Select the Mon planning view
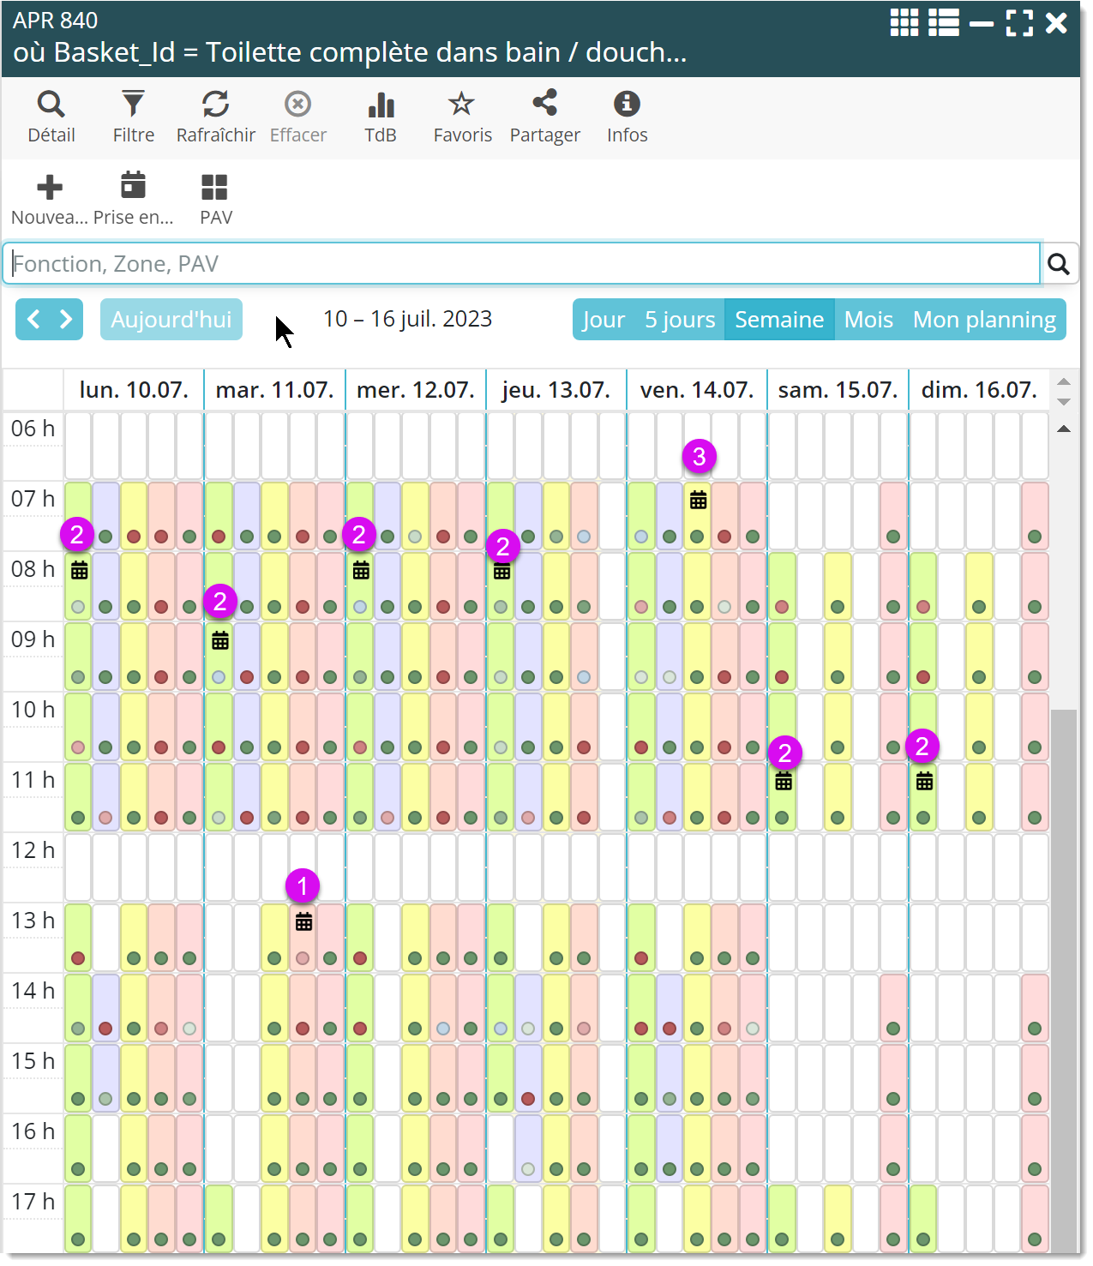Viewport: 1093px width, 1266px height. click(983, 320)
